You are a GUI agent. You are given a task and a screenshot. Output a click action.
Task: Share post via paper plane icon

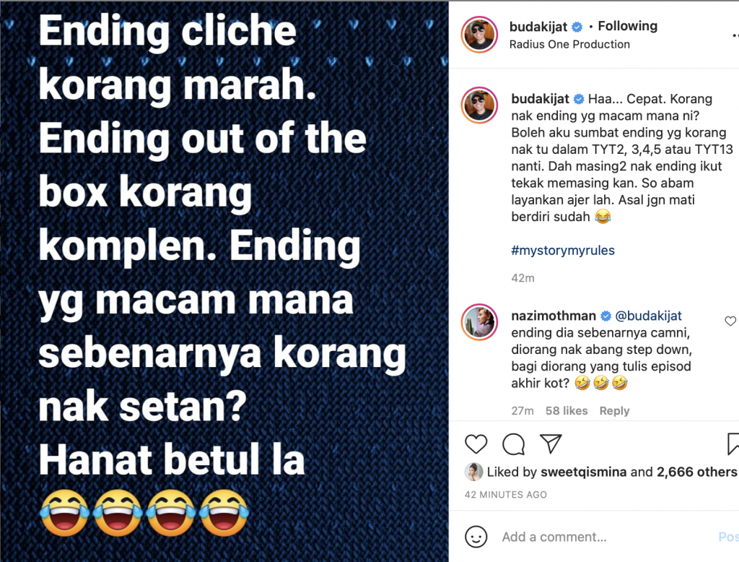coord(551,444)
